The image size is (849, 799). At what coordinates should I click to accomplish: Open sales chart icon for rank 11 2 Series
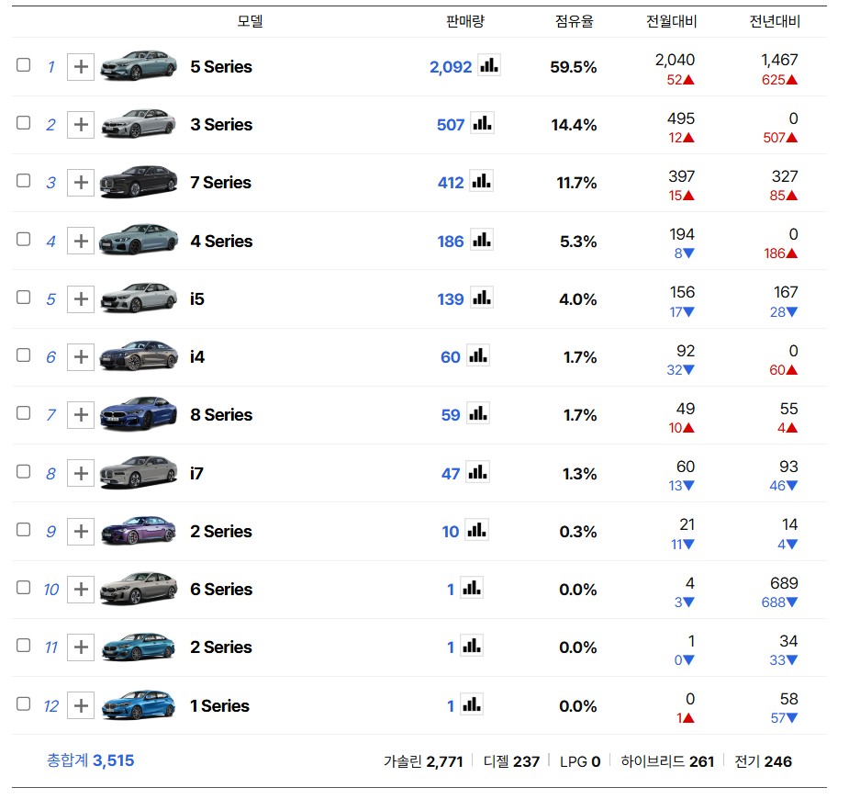pos(472,647)
